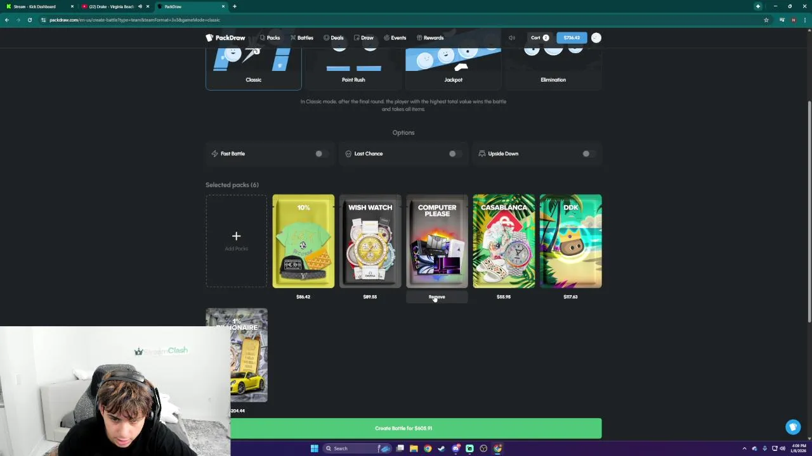Screen dimensions: 812x456
Task: Click the $89.55 pack price
Action: tap(370, 297)
